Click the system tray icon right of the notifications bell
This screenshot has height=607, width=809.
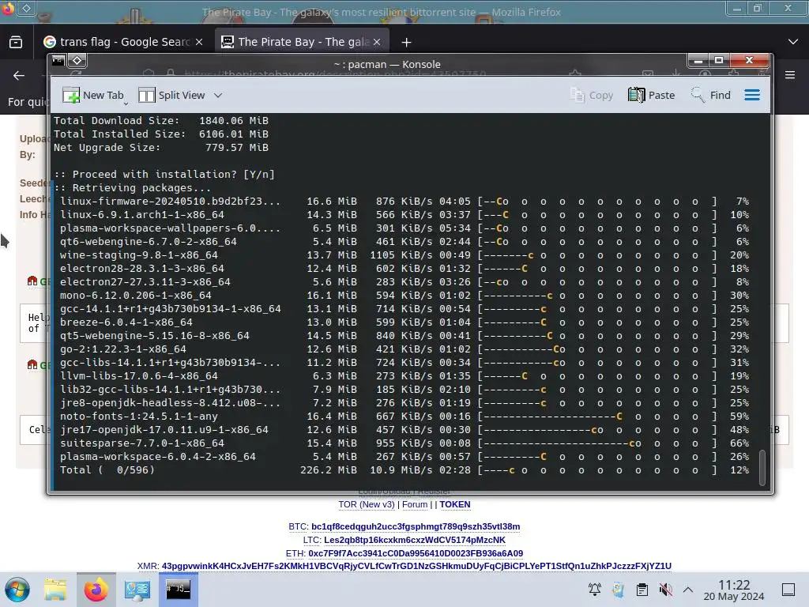click(x=618, y=590)
